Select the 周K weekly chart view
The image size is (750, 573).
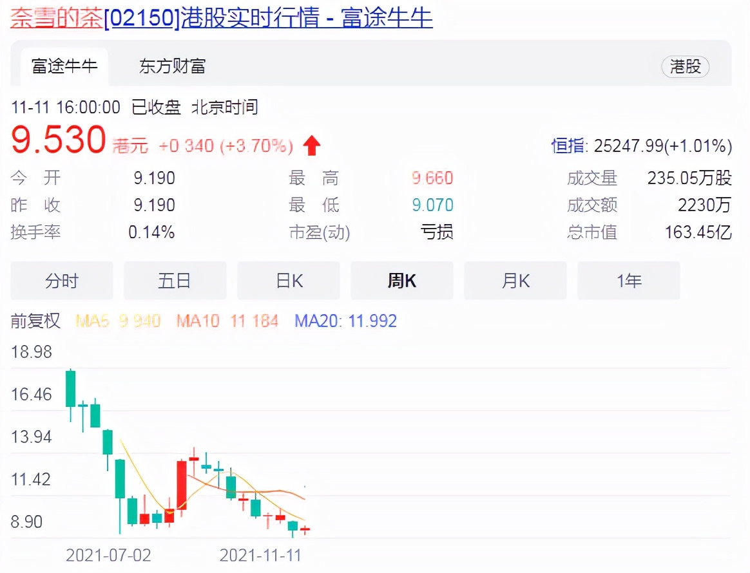[x=401, y=280]
